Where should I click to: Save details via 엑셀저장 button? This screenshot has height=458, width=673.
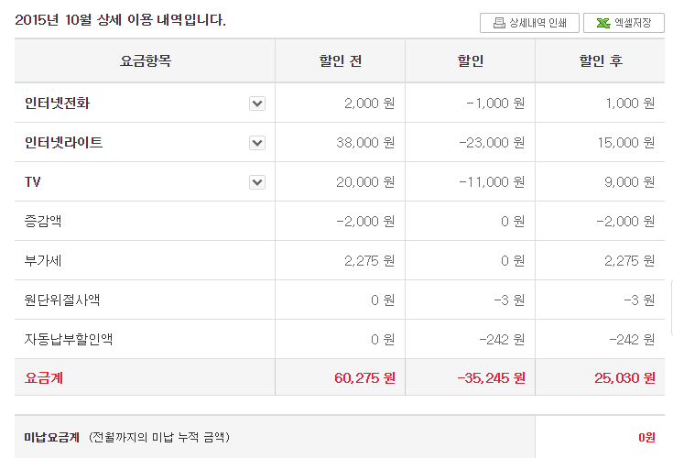pyautogui.click(x=624, y=23)
